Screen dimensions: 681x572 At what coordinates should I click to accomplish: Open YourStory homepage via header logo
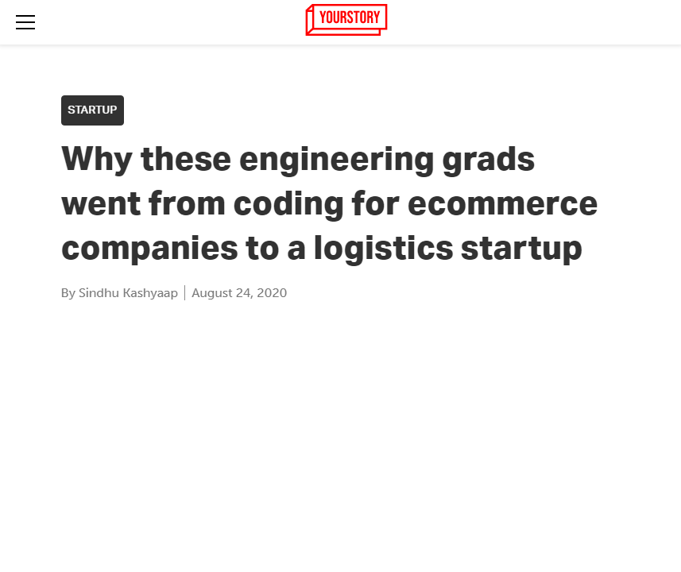coord(346,19)
